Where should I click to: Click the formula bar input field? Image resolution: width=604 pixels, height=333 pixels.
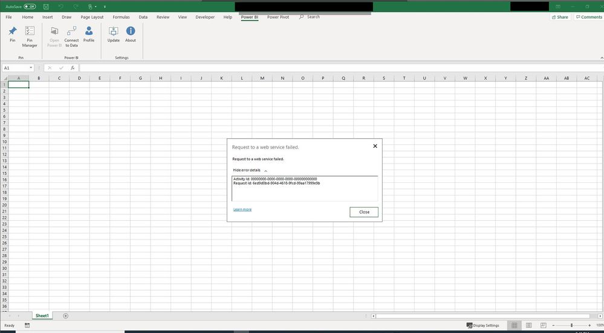[x=341, y=68]
